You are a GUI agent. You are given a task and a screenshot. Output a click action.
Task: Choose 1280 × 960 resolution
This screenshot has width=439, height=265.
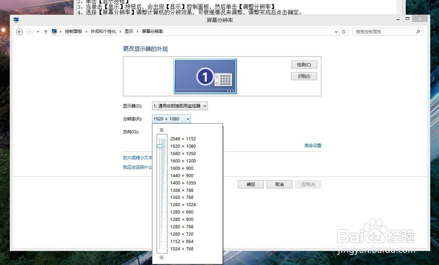pyautogui.click(x=182, y=212)
